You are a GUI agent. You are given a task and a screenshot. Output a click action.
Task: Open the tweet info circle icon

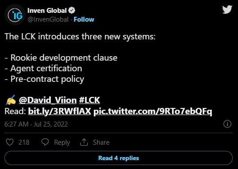pos(227,124)
